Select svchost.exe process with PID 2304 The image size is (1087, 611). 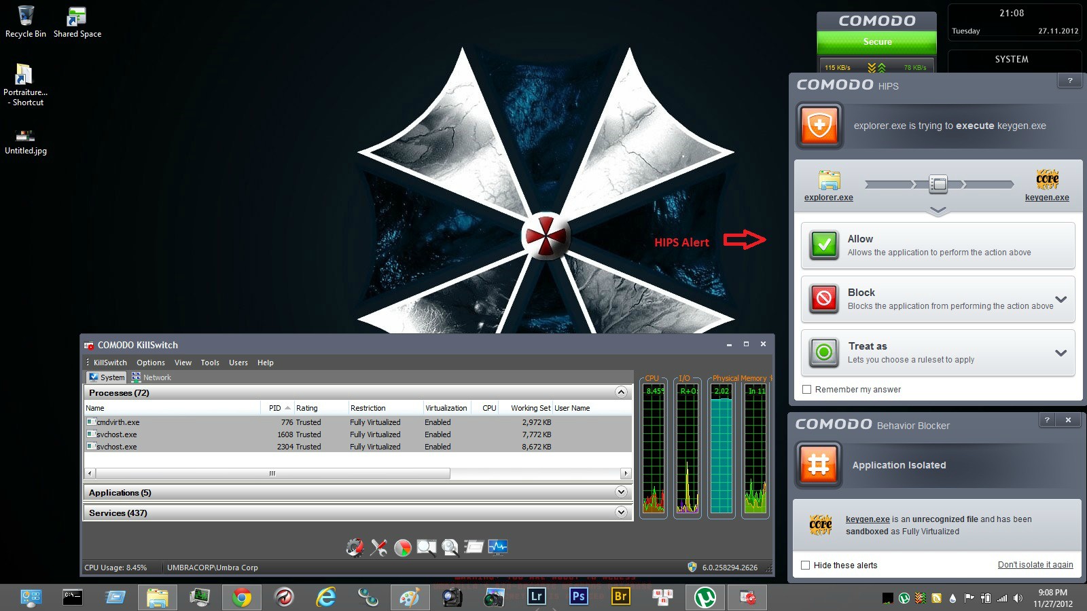[358, 447]
